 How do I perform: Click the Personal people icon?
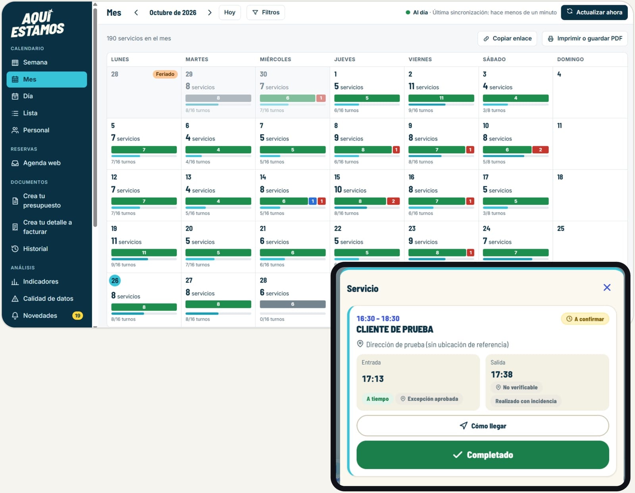tap(15, 130)
